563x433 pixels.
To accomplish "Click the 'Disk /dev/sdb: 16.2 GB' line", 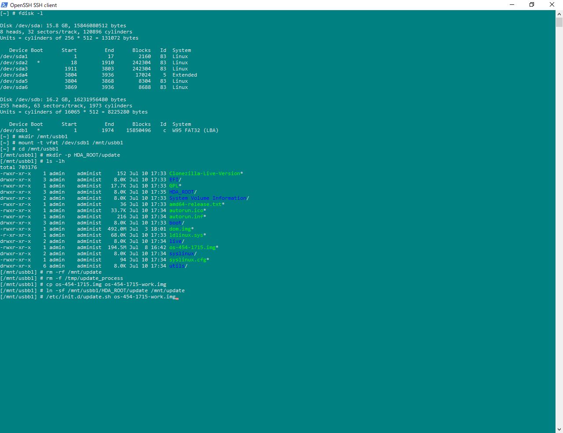I will coord(63,99).
